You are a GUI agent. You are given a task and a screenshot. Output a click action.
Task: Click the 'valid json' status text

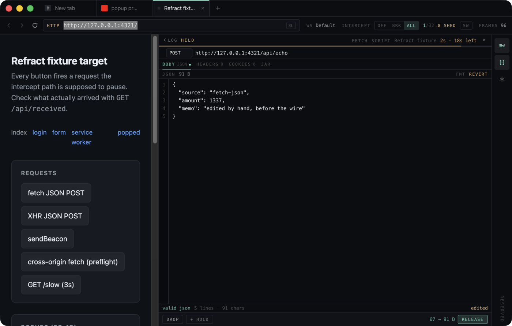pyautogui.click(x=176, y=308)
